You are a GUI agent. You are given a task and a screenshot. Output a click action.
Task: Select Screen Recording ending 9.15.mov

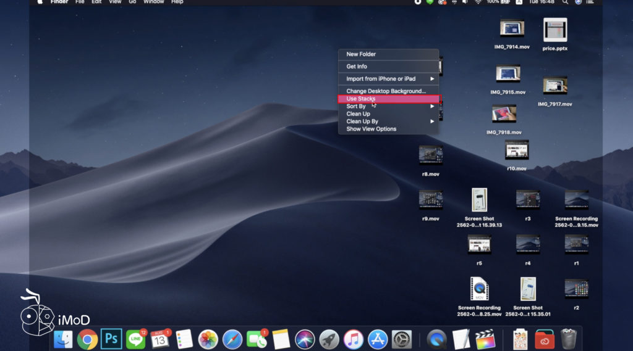point(577,200)
